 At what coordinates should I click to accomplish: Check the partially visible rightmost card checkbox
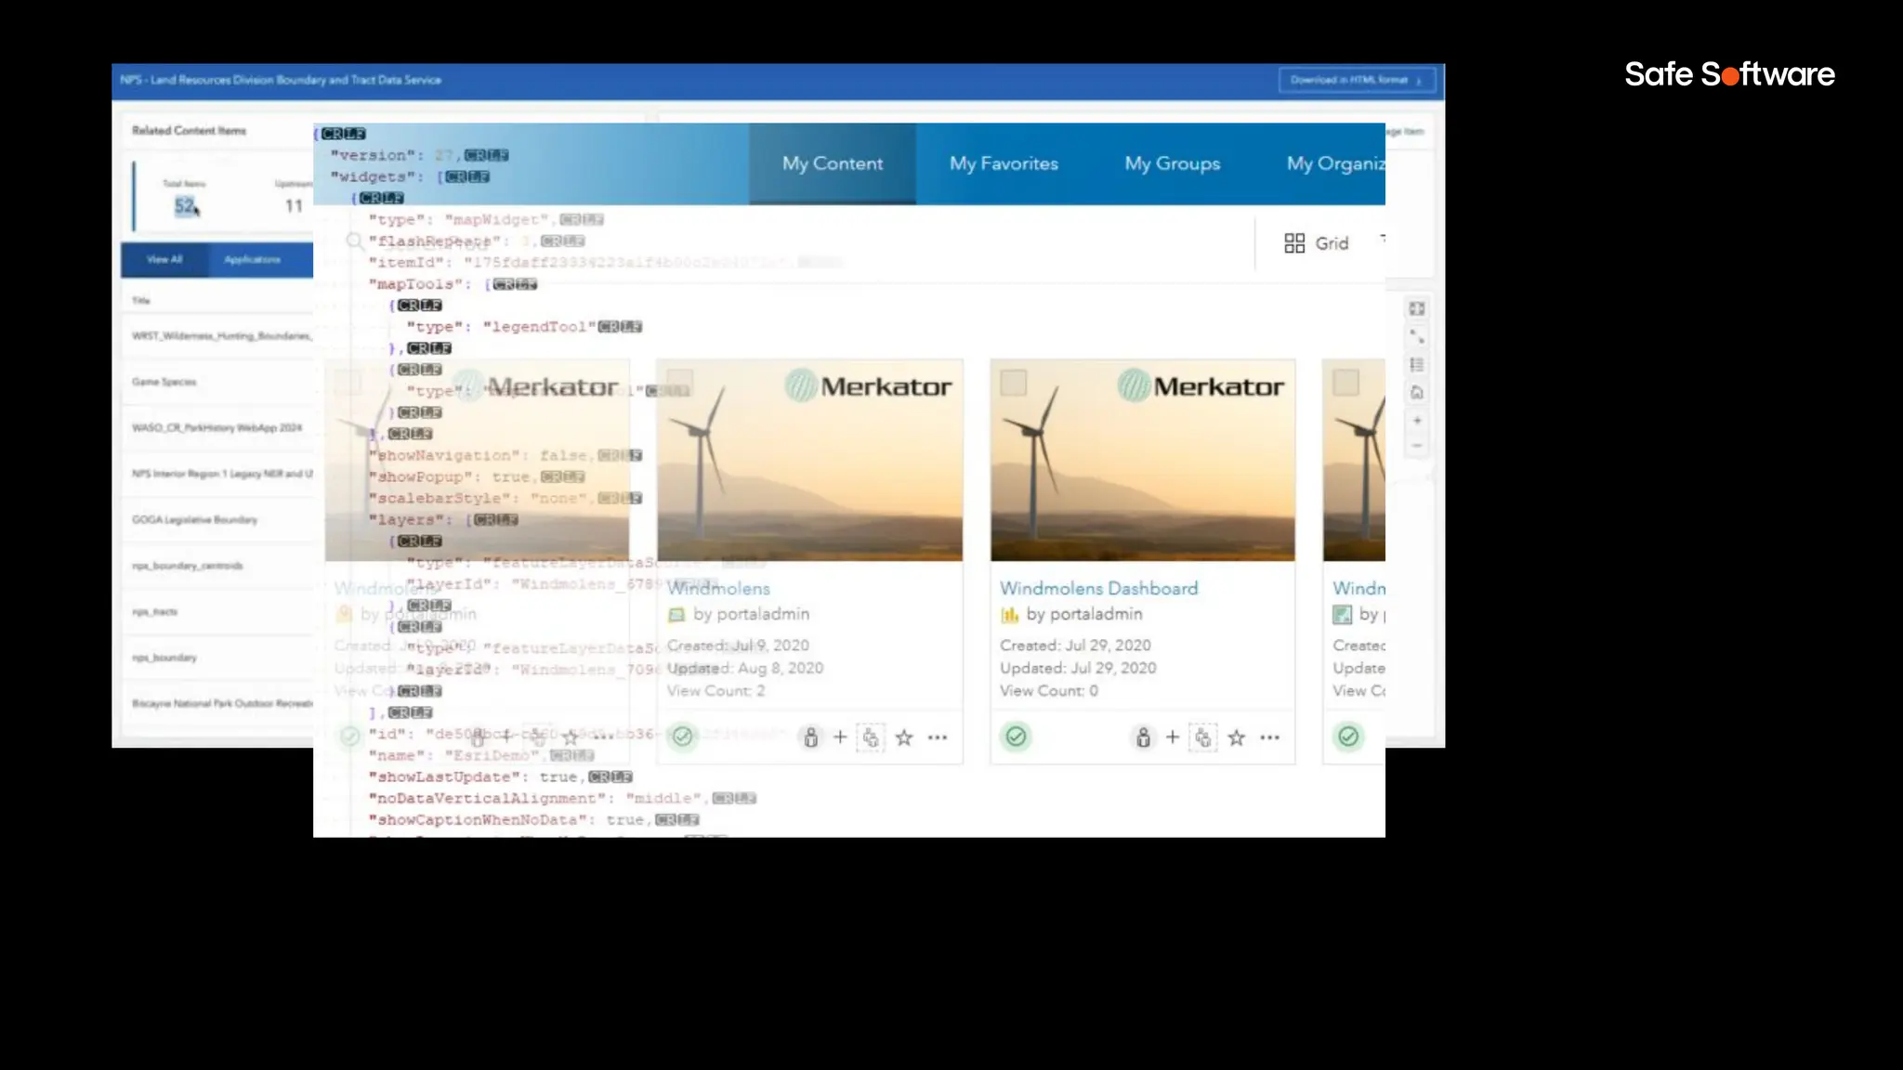(x=1345, y=383)
